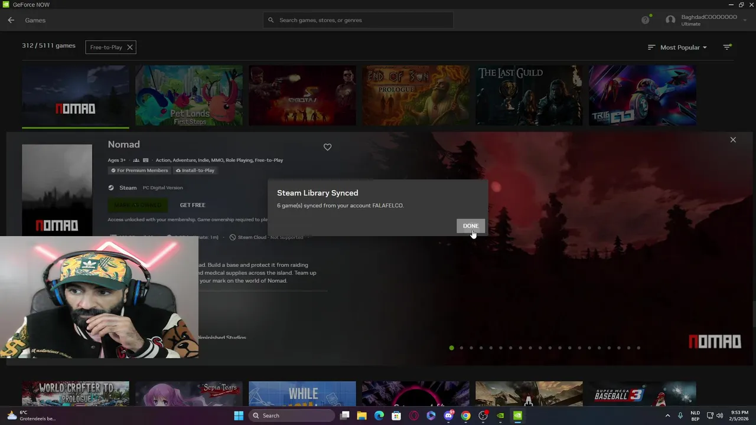This screenshot has width=756, height=425.
Task: Click the Nomad title heading
Action: pos(123,145)
